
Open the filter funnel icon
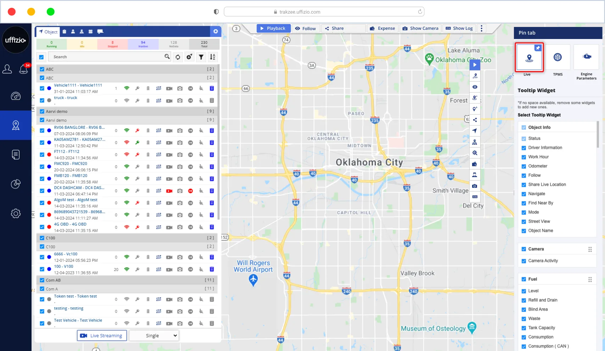click(201, 57)
